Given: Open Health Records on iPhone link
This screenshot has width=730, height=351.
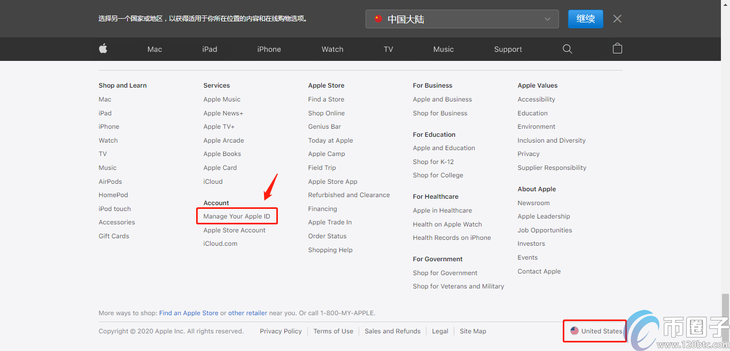Looking at the screenshot, I should point(452,238).
